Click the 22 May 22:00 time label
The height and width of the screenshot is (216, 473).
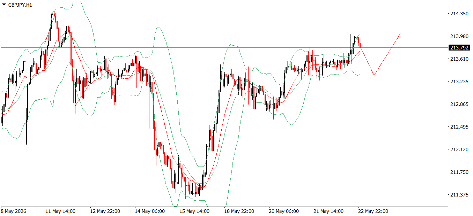coord(373,211)
